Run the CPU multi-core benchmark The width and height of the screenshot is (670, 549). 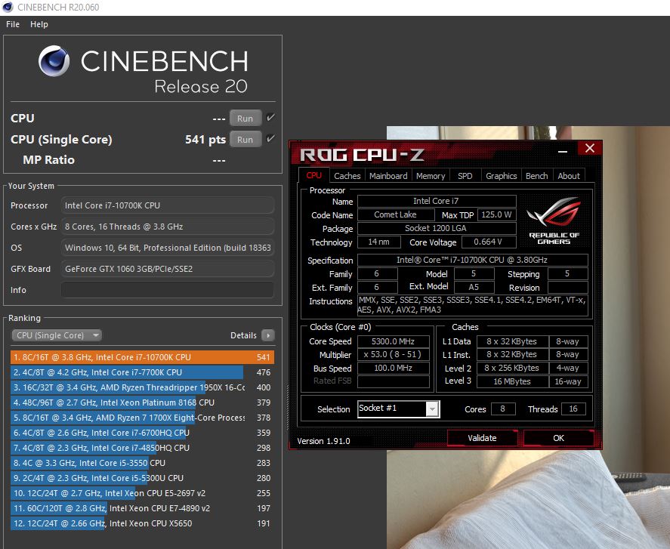[x=245, y=119]
